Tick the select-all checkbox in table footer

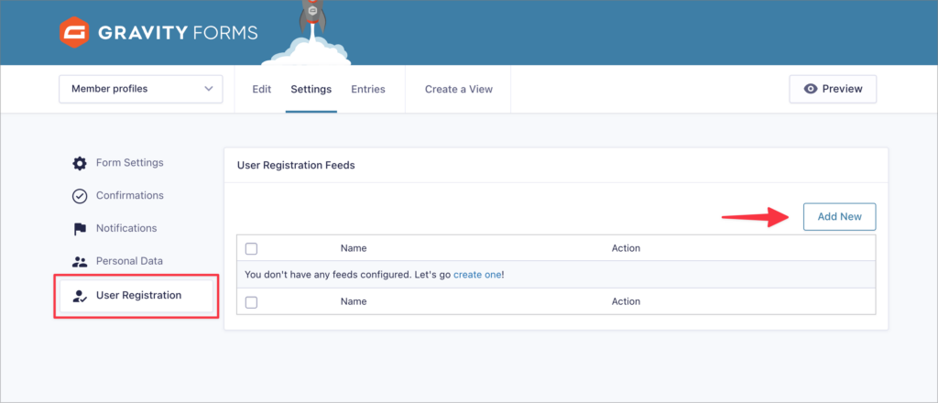coord(252,301)
